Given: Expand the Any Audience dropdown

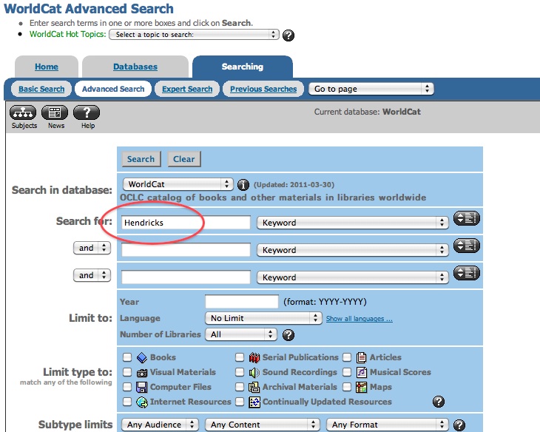Looking at the screenshot, I should click(162, 425).
